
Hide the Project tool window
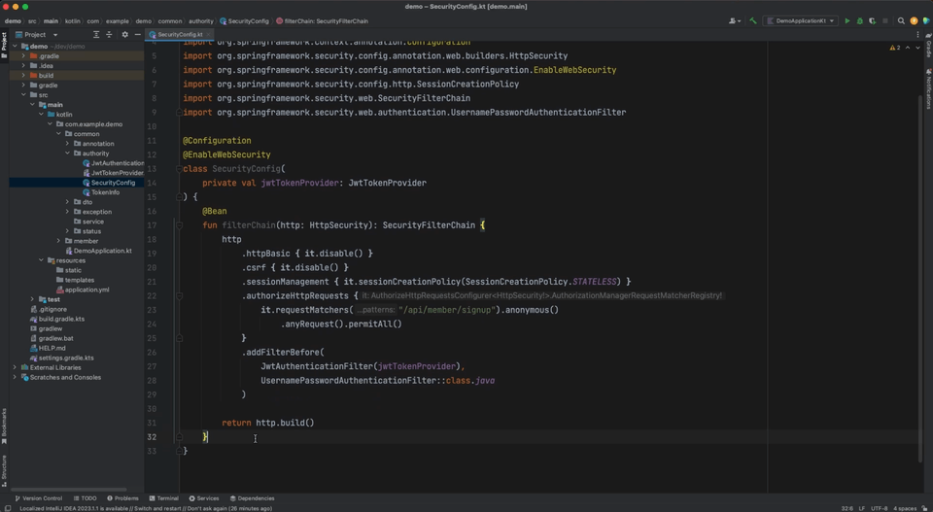point(137,34)
